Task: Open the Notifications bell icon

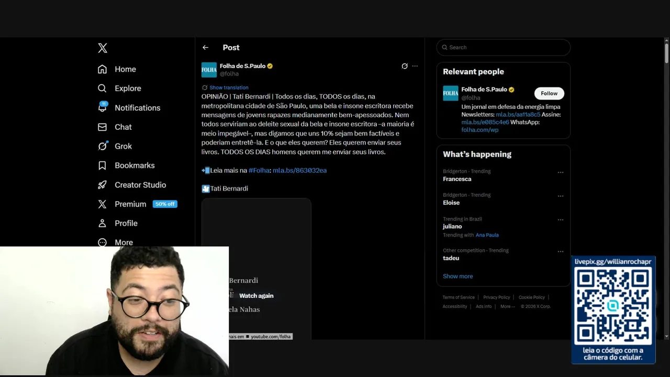Action: [103, 107]
